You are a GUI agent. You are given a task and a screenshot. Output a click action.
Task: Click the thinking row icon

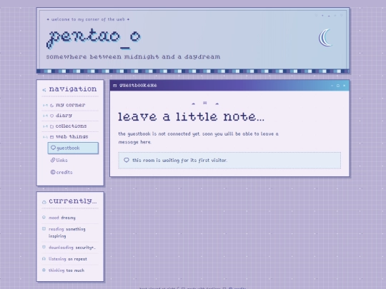coord(44,270)
